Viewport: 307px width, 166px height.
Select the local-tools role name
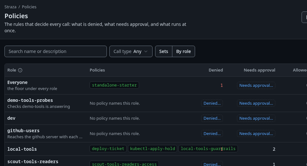coord(22,149)
